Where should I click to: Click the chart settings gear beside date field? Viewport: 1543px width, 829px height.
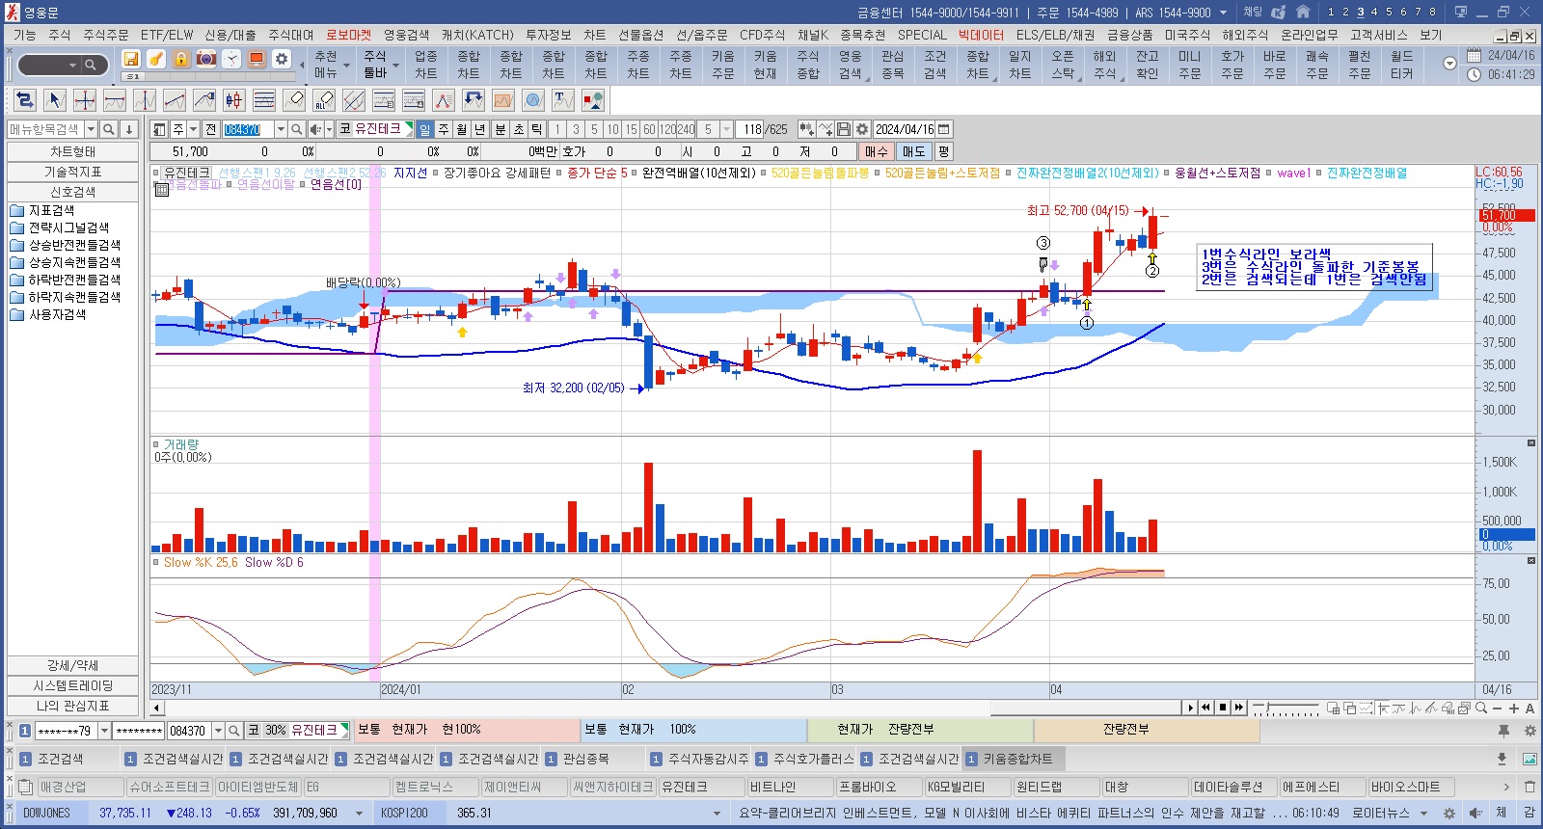click(x=862, y=129)
